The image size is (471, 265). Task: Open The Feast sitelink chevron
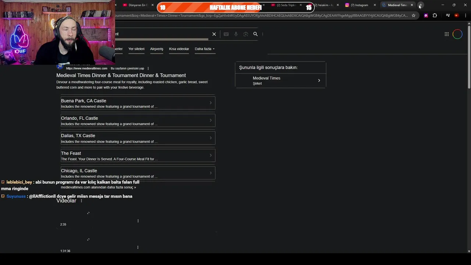(211, 155)
